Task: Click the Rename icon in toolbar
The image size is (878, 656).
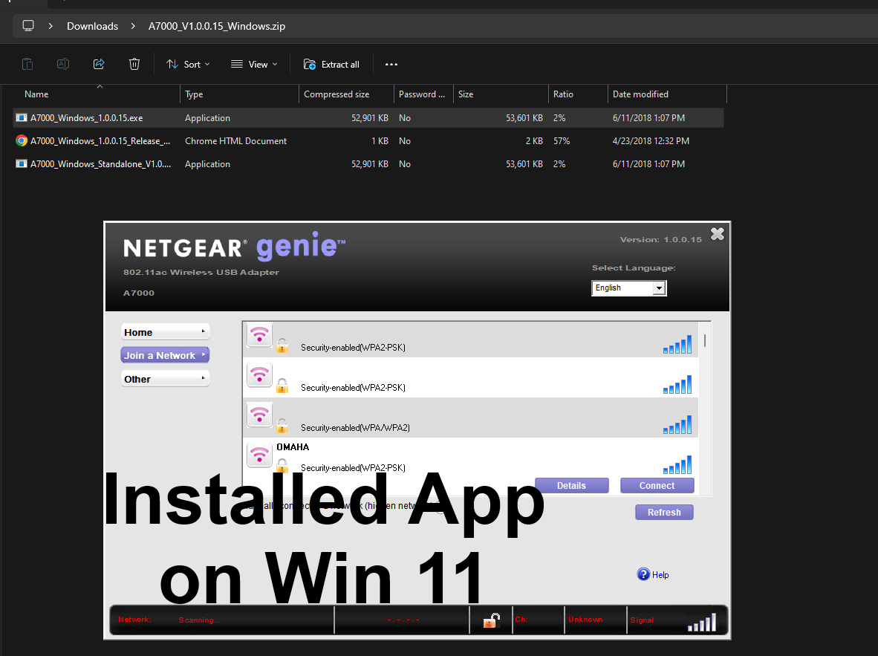Action: [x=63, y=64]
